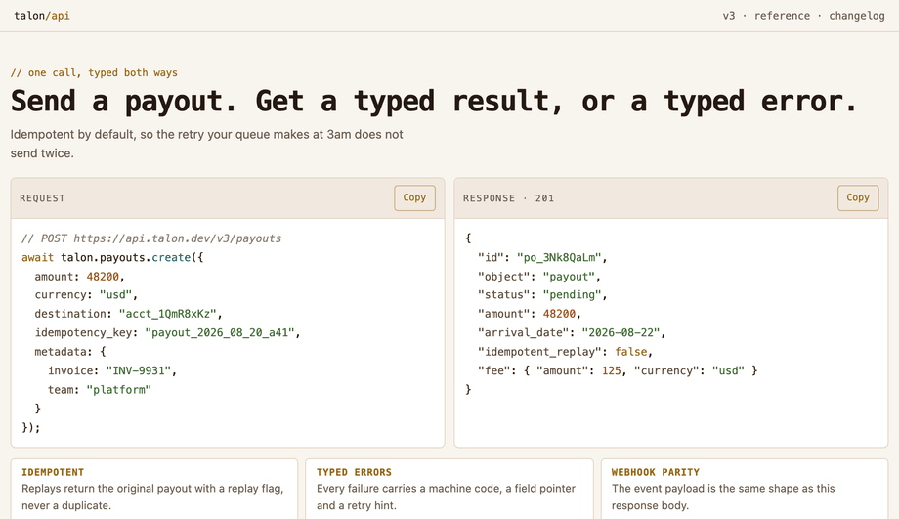Viewport: 899px width, 519px height.
Task: Click the request line 'amount: 48200'
Action: tap(80, 277)
